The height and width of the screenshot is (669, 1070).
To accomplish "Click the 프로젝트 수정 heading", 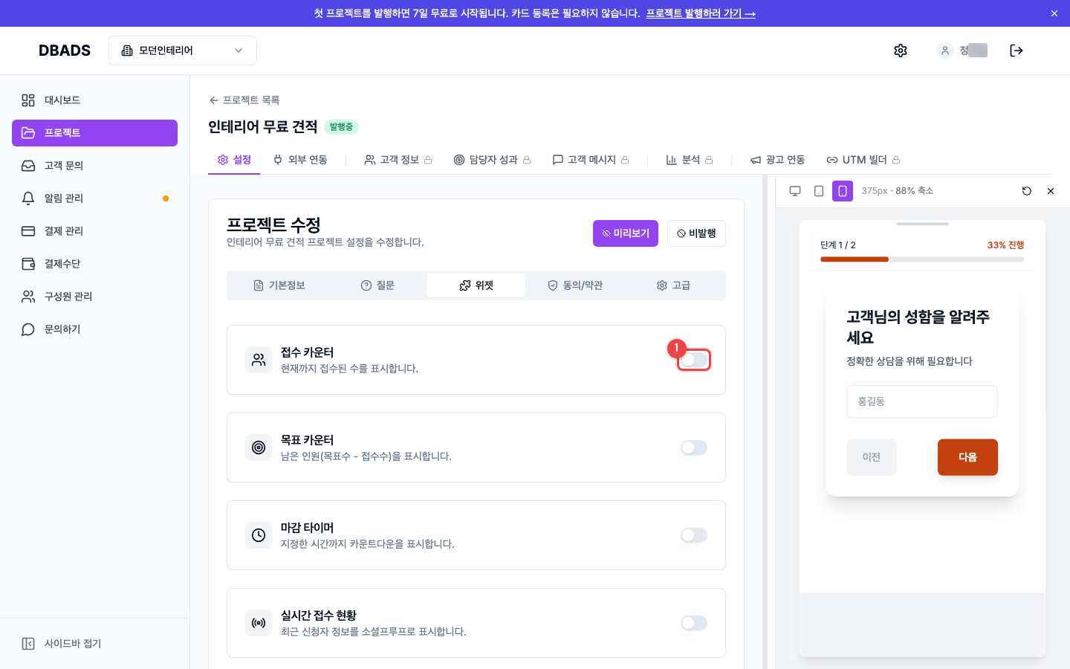I will click(x=273, y=224).
